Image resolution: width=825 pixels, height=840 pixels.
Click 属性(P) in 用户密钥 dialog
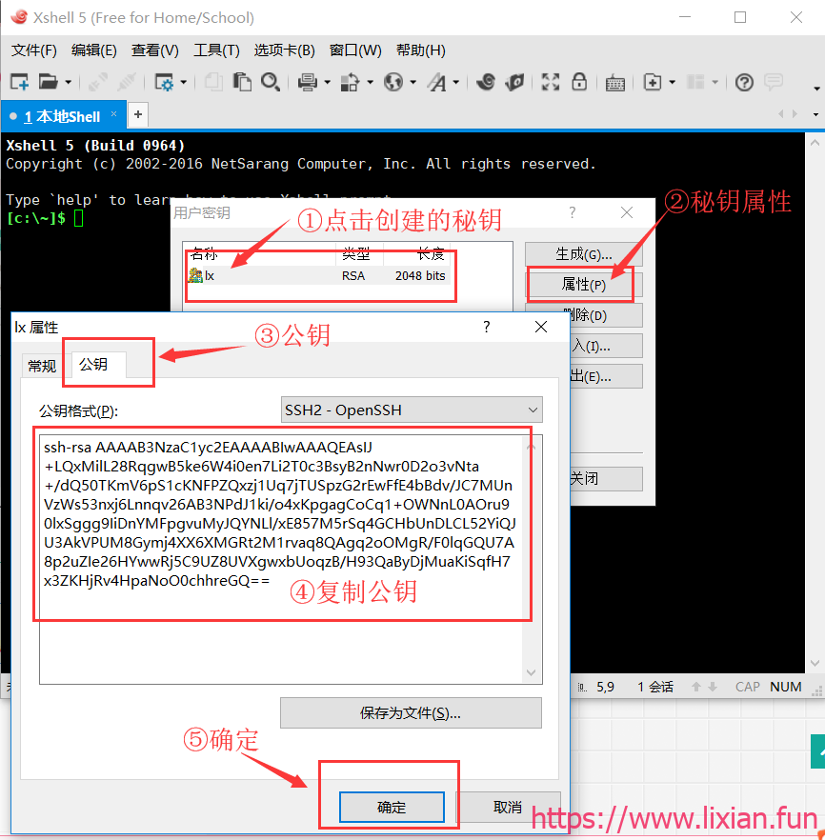583,285
